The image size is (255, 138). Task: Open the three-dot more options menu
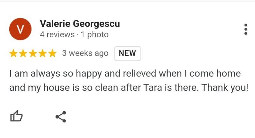coord(245,29)
